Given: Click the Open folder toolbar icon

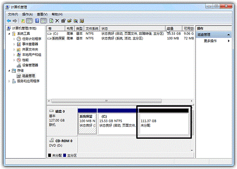Looking at the screenshot, I should 69,21.
